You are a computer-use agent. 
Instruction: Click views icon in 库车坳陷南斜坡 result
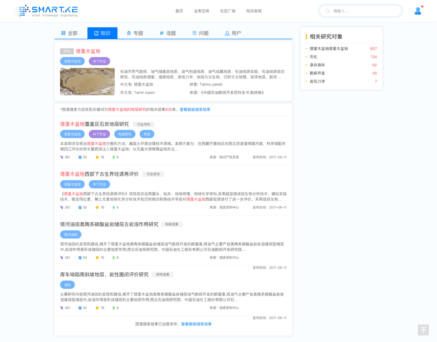coord(62,308)
